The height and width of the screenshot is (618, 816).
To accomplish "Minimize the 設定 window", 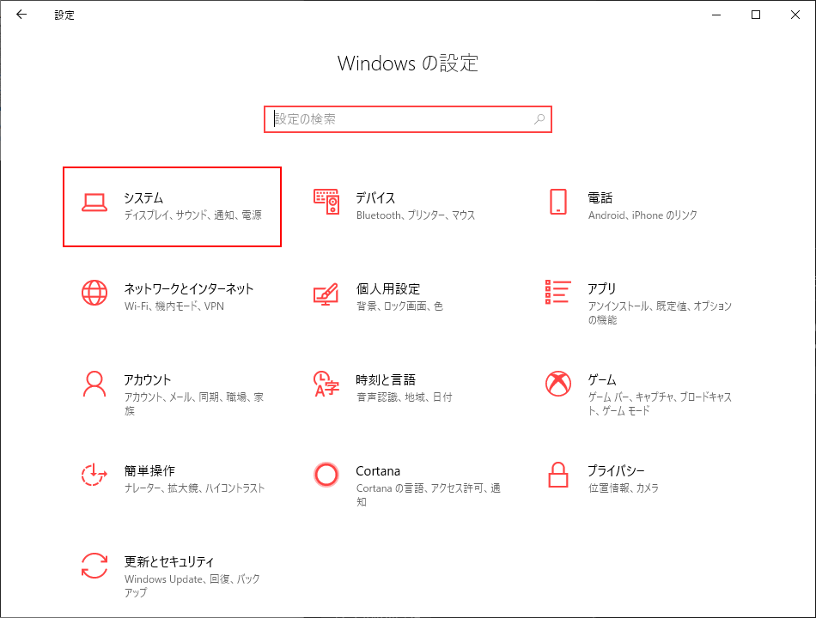I will tap(716, 15).
